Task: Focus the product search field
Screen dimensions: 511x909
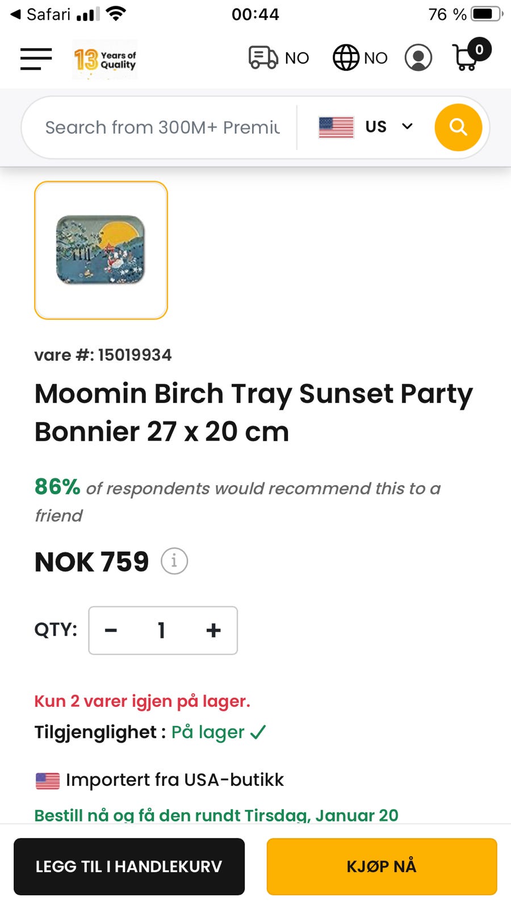Action: click(162, 127)
